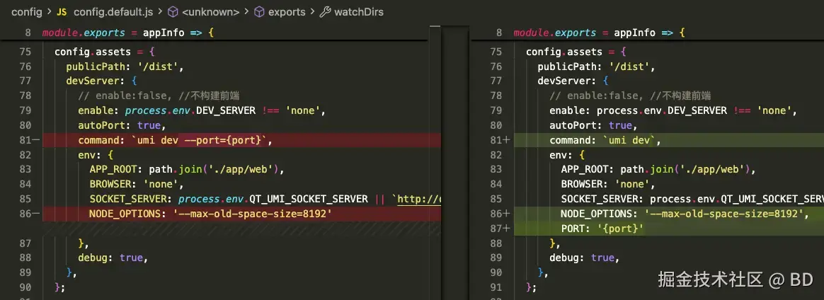Open the config folder breadcrumb
The width and height of the screenshot is (824, 300).
[x=26, y=11]
